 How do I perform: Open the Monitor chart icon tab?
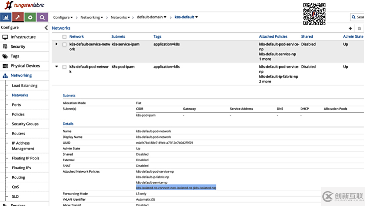click(x=6, y=18)
